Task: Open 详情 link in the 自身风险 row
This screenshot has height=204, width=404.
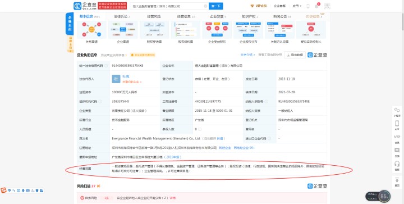Action: 173,198
